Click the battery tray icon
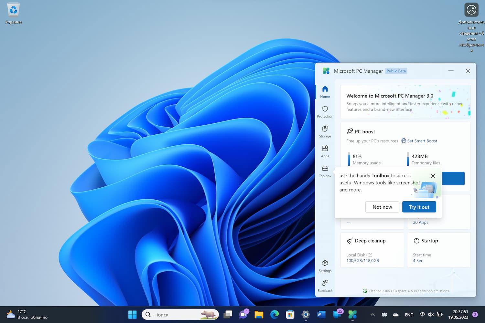Viewport: 485px width, 323px height. click(x=439, y=314)
